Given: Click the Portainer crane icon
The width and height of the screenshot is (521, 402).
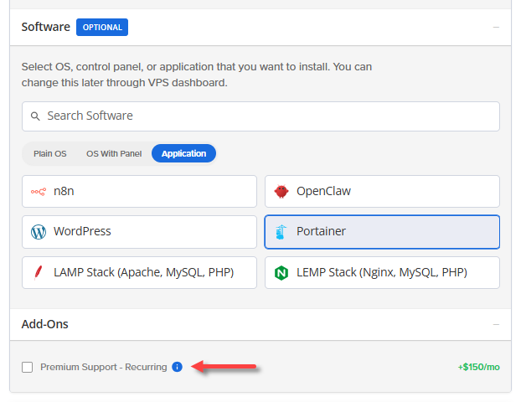Looking at the screenshot, I should point(281,231).
